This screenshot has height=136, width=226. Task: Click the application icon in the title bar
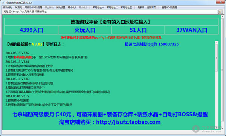3,3
